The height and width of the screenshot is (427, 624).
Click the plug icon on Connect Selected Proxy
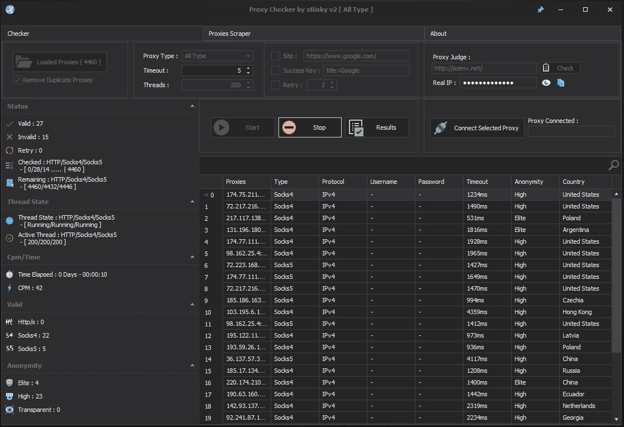pyautogui.click(x=441, y=128)
